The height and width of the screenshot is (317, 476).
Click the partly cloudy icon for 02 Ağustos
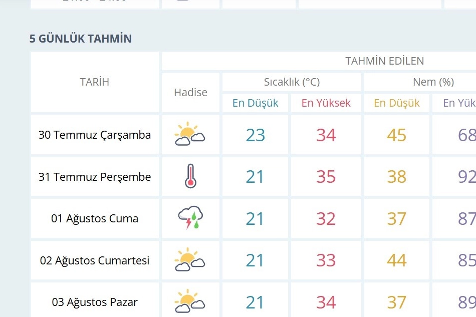(x=190, y=260)
